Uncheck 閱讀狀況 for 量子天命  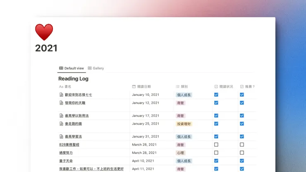click(x=216, y=161)
